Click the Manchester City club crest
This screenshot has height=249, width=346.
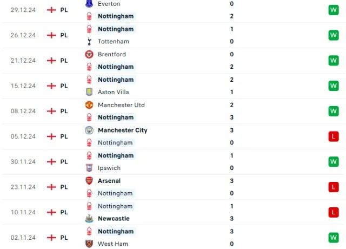(x=89, y=130)
